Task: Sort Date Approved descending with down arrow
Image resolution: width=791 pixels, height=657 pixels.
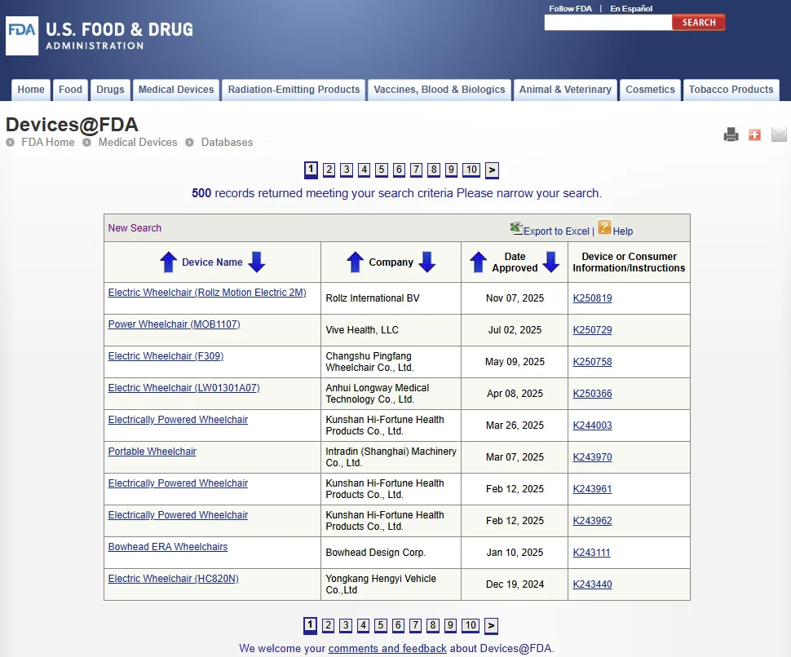Action: tap(551, 262)
